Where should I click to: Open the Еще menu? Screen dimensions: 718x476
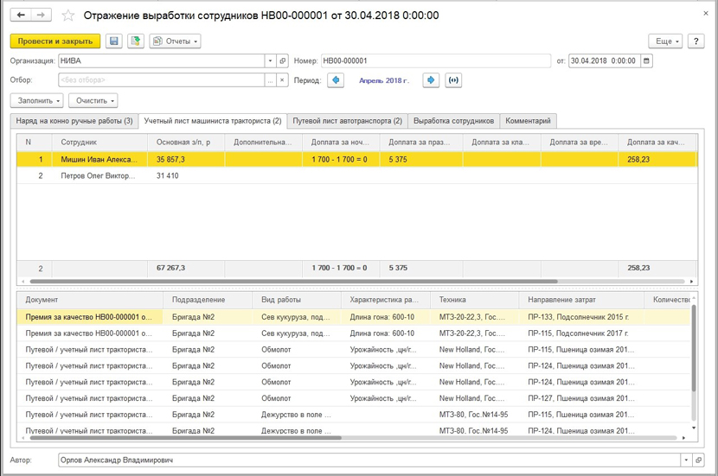pyautogui.click(x=665, y=41)
